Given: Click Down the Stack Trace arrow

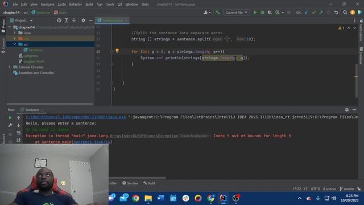Looking at the screenshot, I should click(x=19, y=125).
